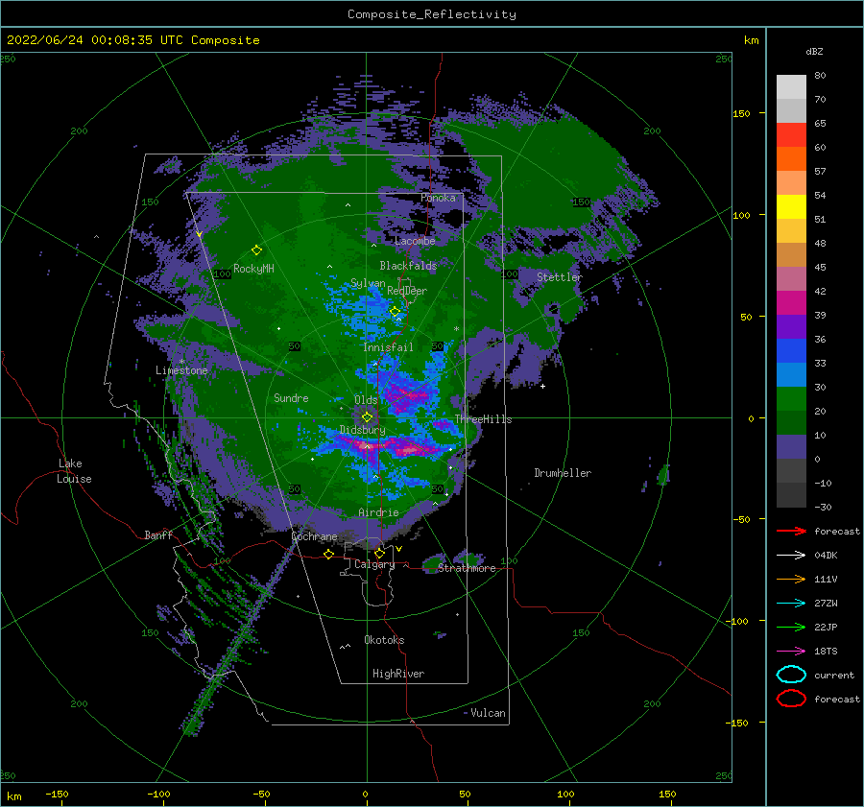This screenshot has width=864, height=807.
Task: Click the ThreeHills label
Action: tap(483, 419)
